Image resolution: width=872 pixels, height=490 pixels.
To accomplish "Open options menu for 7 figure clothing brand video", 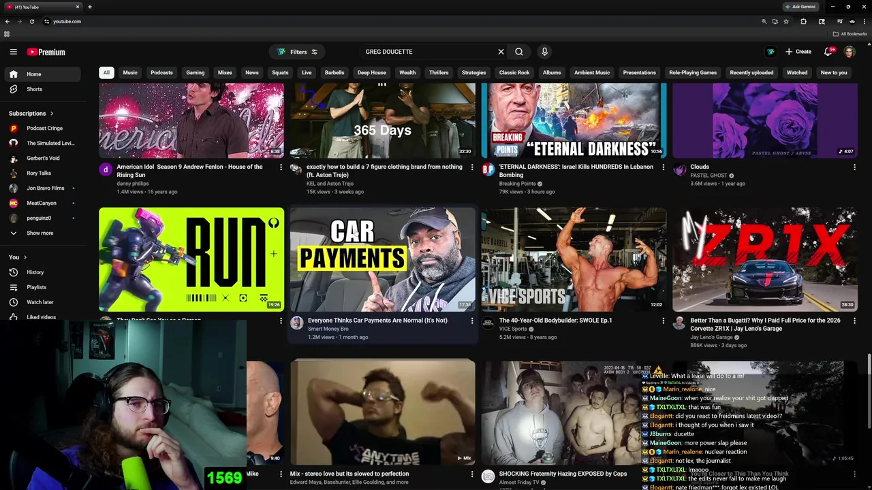I will pos(472,167).
